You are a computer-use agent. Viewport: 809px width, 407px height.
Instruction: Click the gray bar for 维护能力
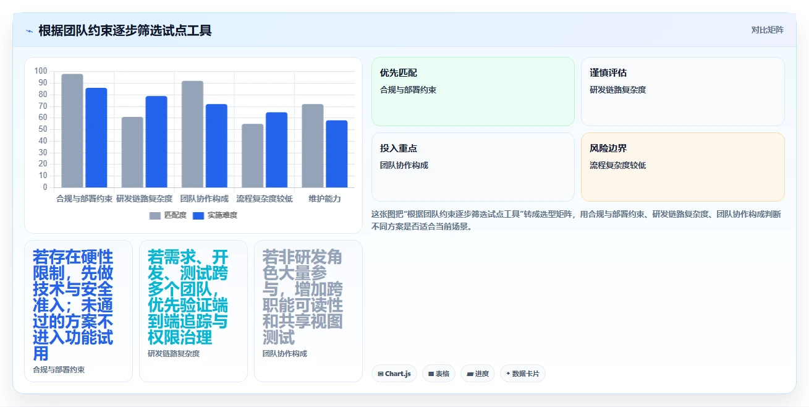point(313,145)
